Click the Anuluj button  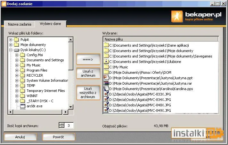click(x=20, y=137)
